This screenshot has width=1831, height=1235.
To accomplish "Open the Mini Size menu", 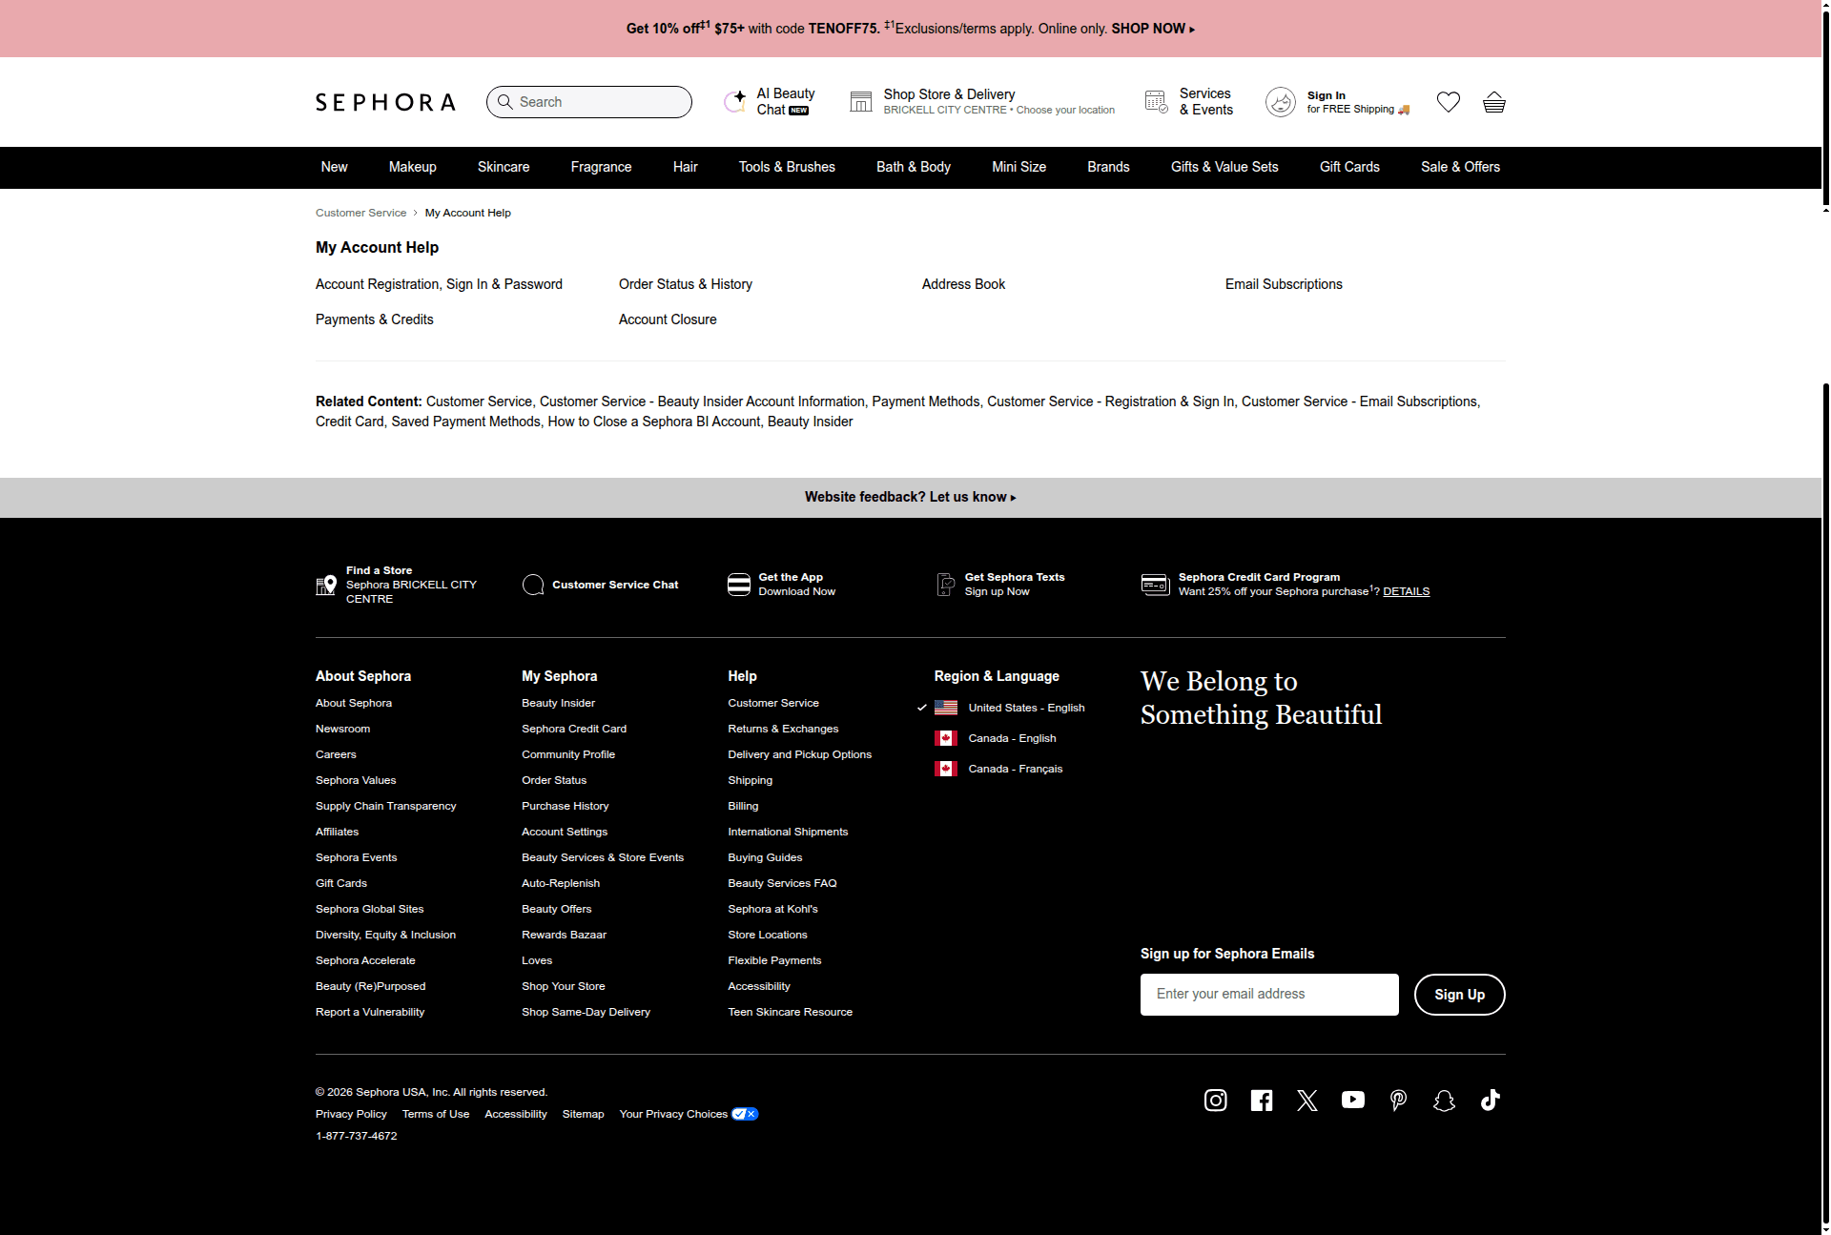I will tap(1018, 167).
